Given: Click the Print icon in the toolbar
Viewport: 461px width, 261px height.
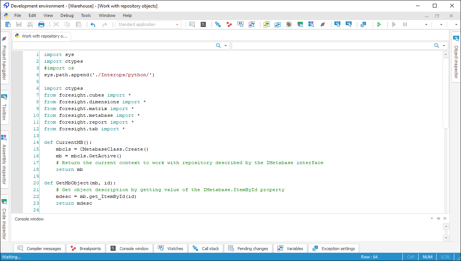Looking at the screenshot, I should pyautogui.click(x=41, y=24).
